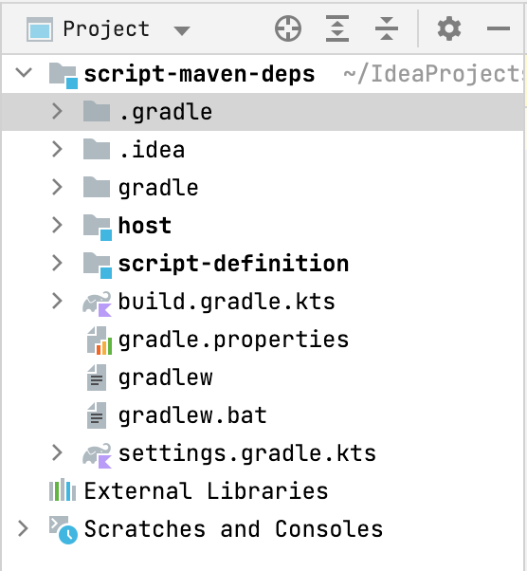Click the Expand All icon
Viewport: 527px width, 571px height.
[337, 28]
